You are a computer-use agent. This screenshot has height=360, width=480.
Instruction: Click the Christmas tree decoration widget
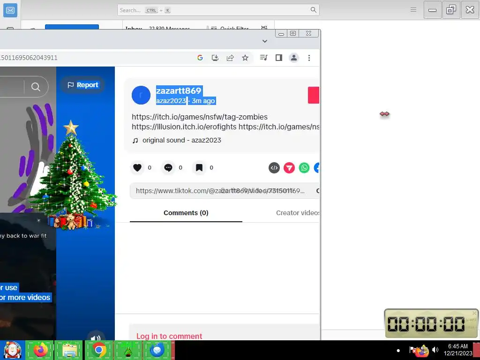click(x=72, y=175)
